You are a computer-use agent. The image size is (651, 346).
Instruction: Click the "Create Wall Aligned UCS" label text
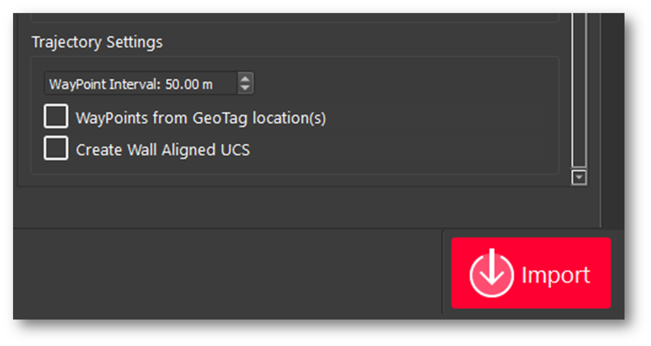click(x=163, y=150)
